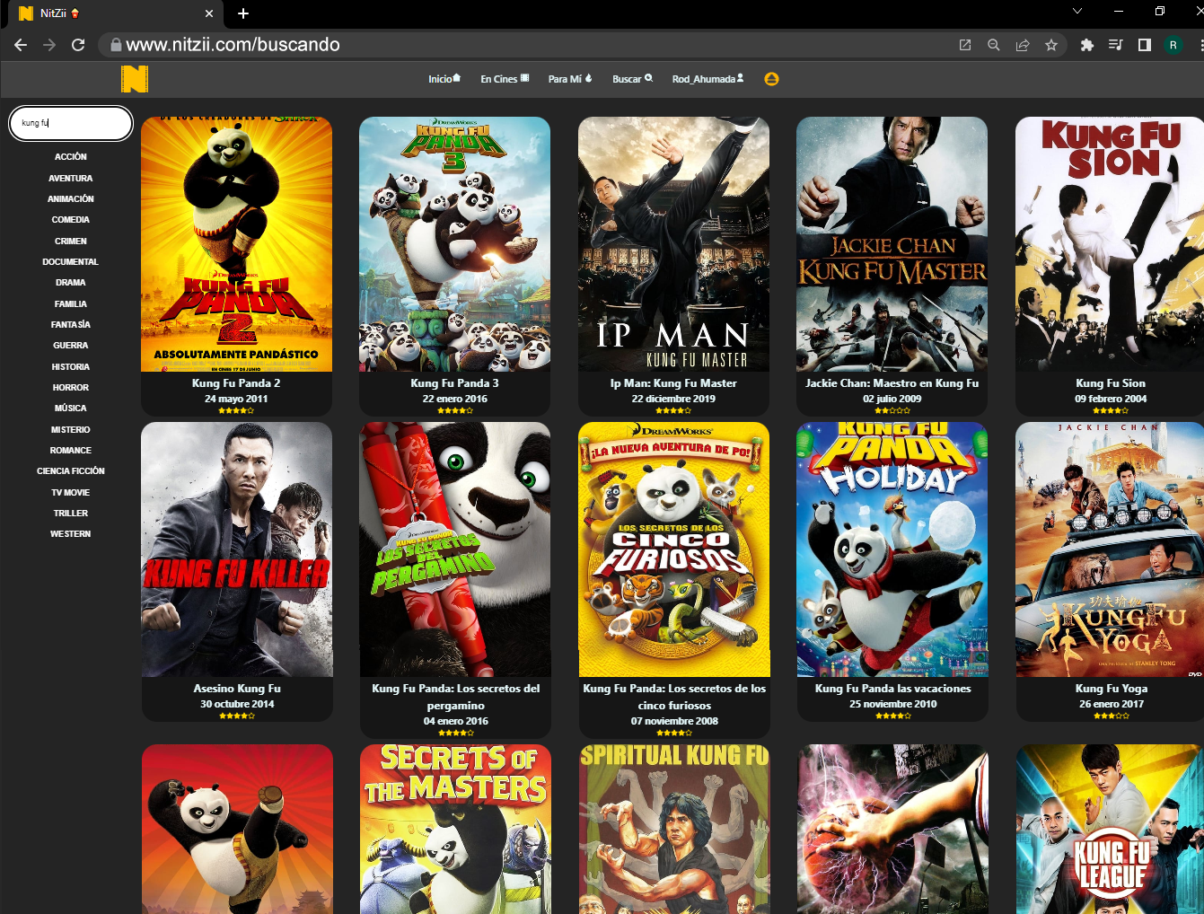Viewport: 1204px width, 914px height.
Task: Open En Cines in the navigation bar
Action: point(505,79)
